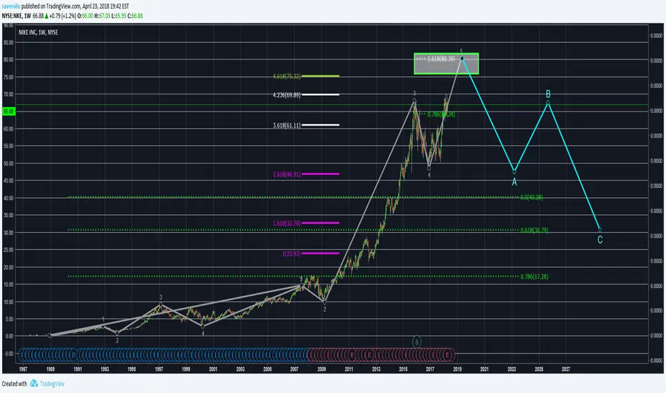Image resolution: width=666 pixels, height=393 pixels.
Task: Click the 2.618(46.91) Fibonacci label
Action: [x=287, y=174]
